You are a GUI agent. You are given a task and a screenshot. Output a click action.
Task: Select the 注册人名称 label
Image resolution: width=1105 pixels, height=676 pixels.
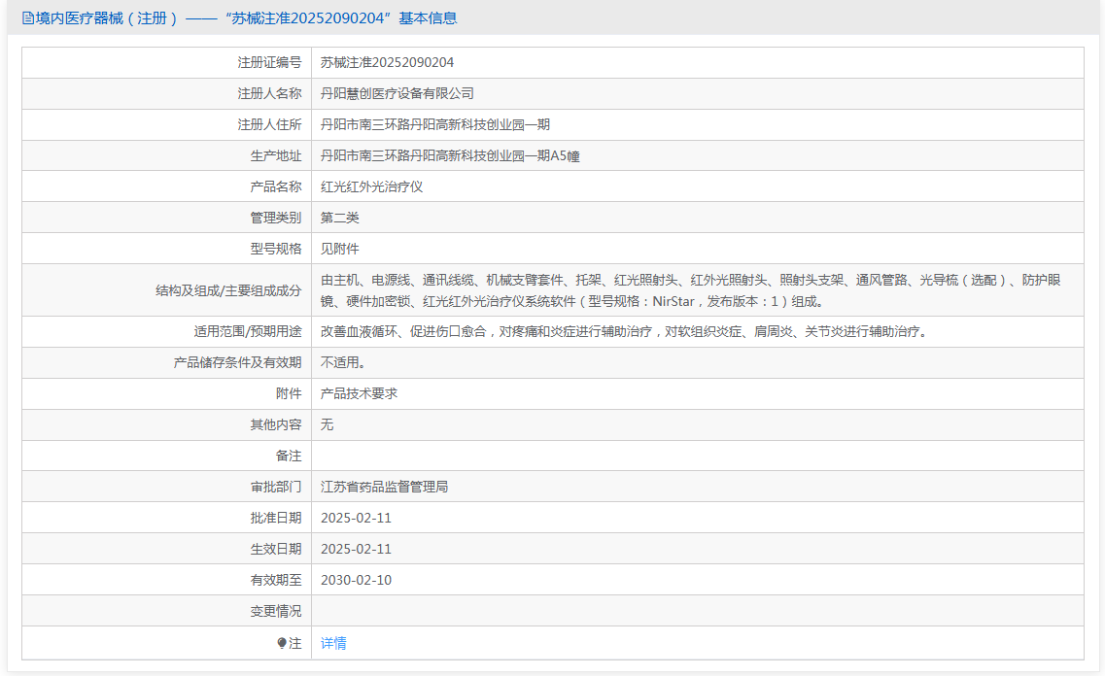coord(269,93)
